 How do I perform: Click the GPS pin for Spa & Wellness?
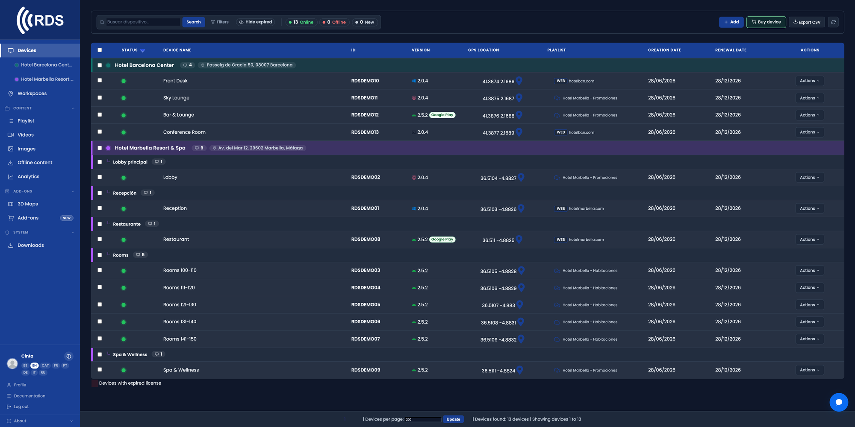click(520, 370)
